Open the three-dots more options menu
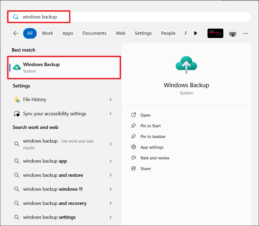Screen dimensions: 259x226 (245, 33)
